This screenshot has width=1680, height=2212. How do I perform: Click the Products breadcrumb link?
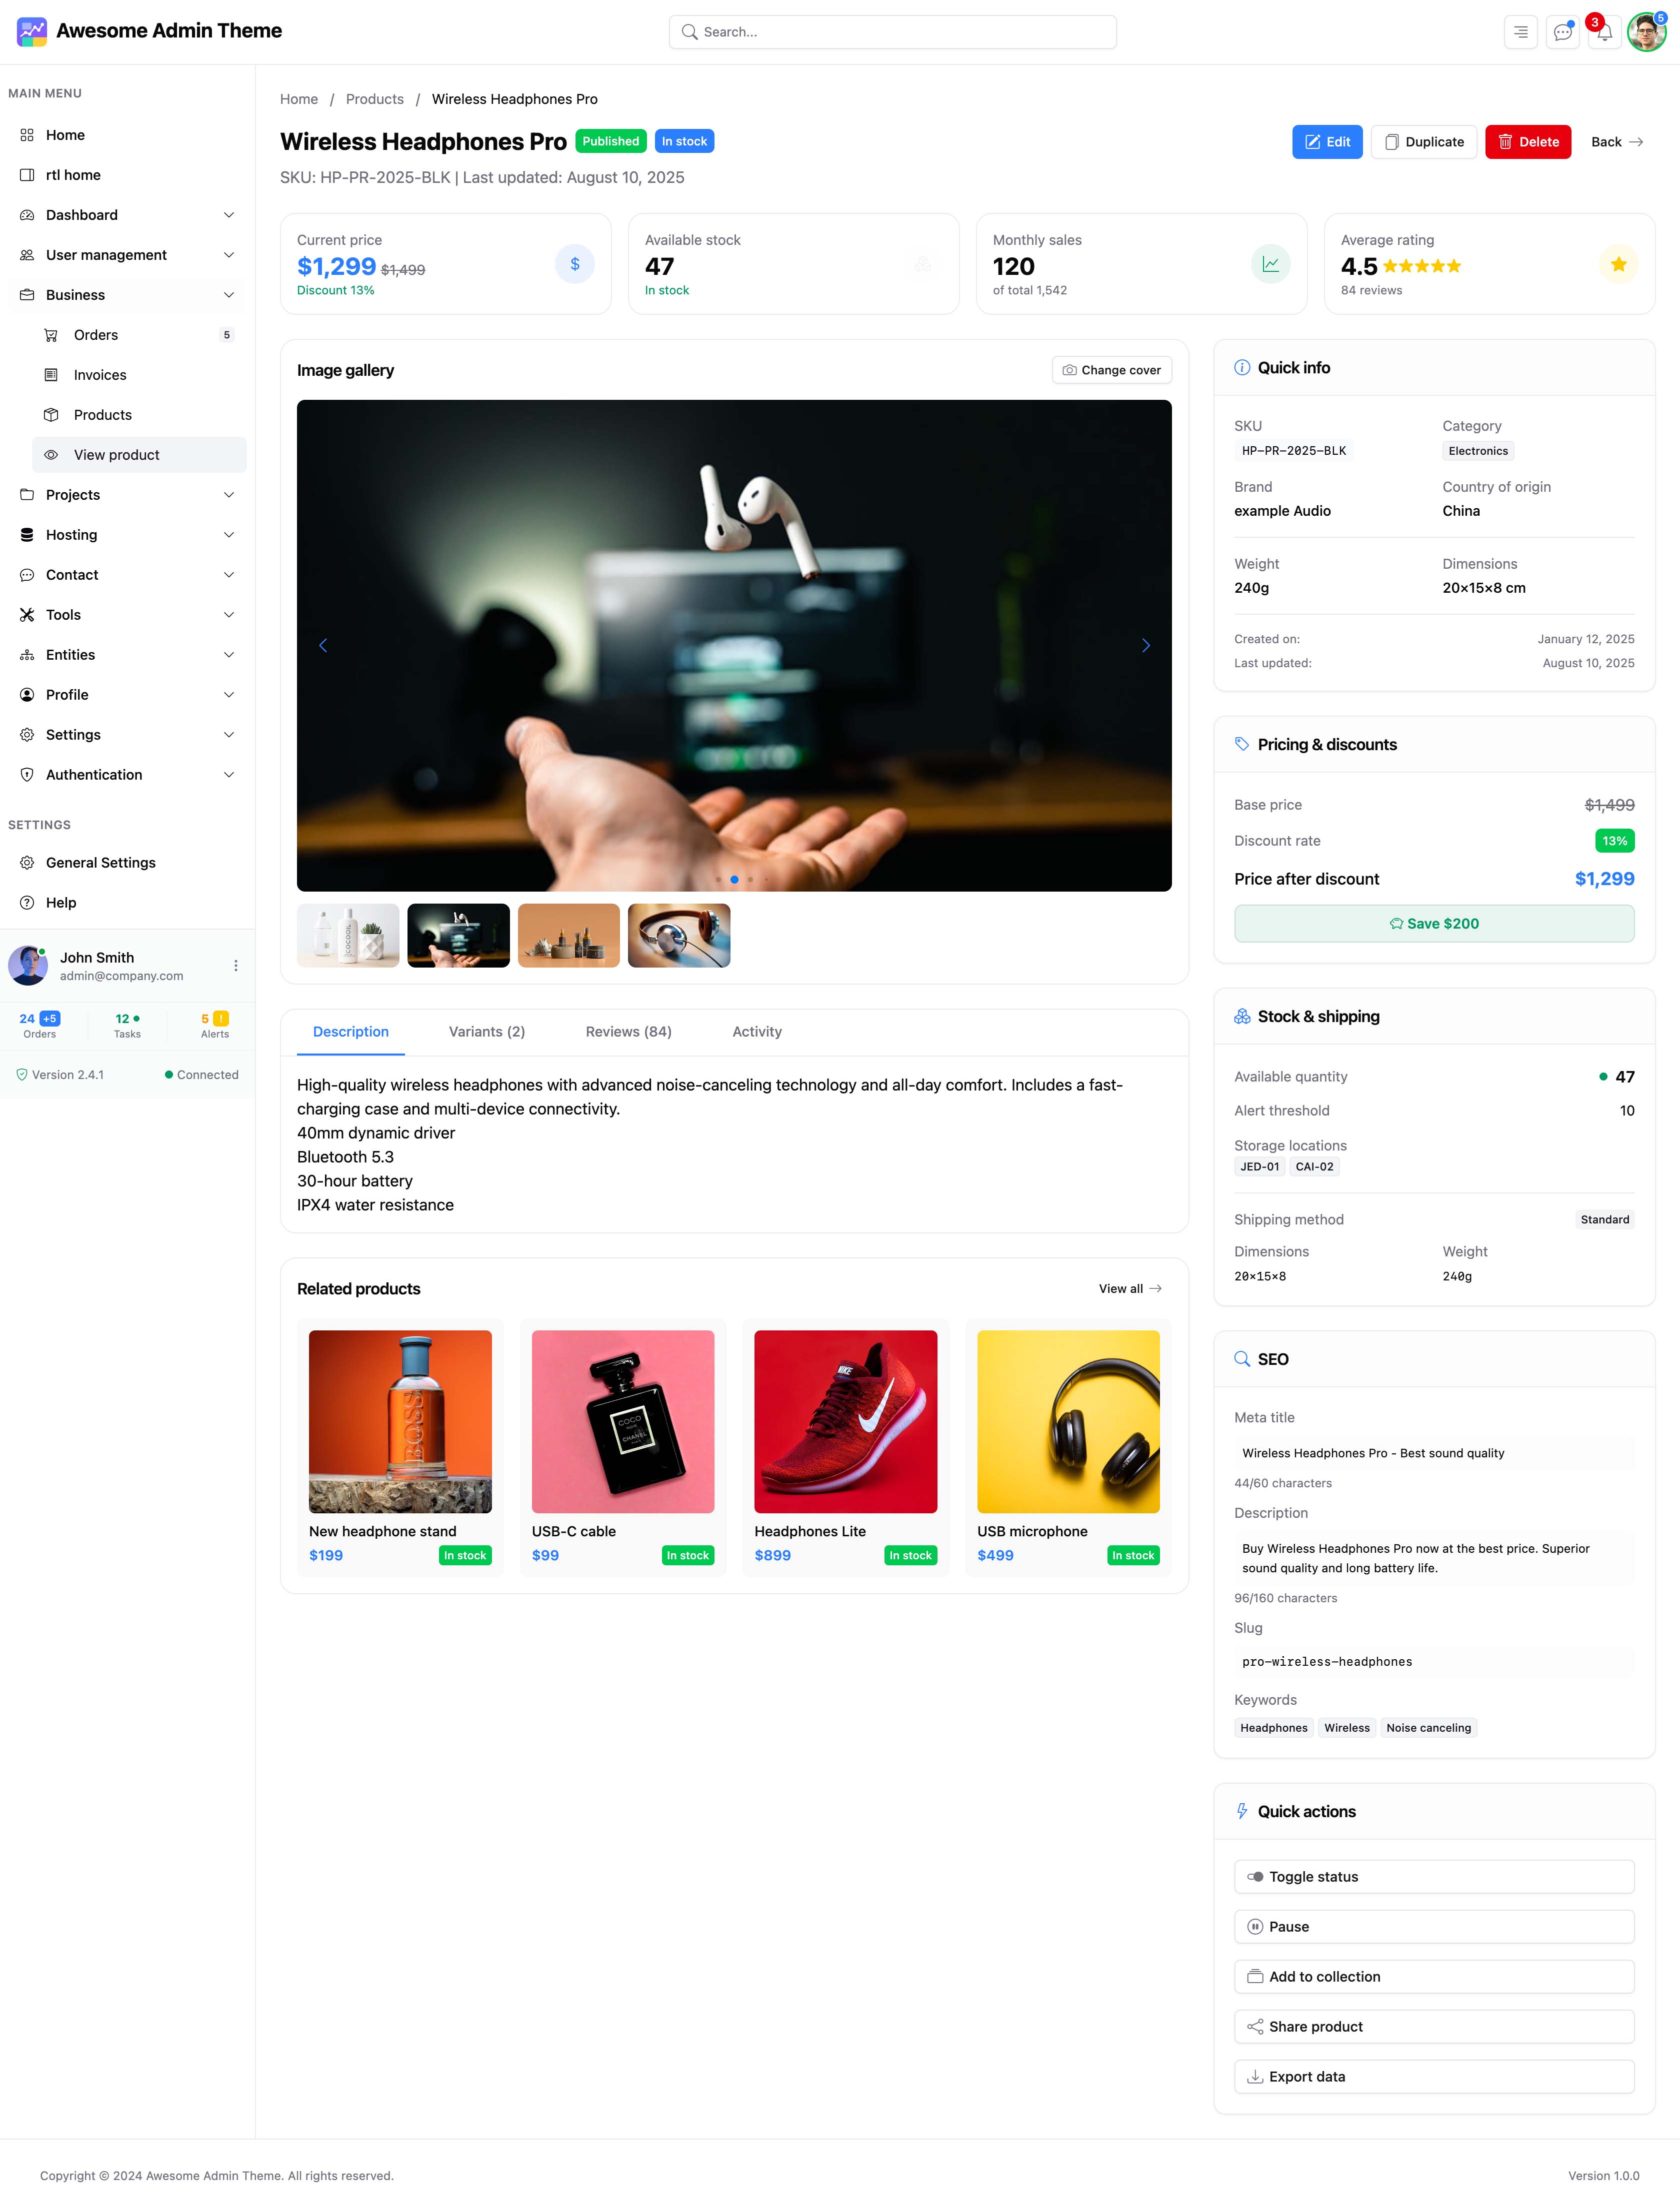click(374, 99)
